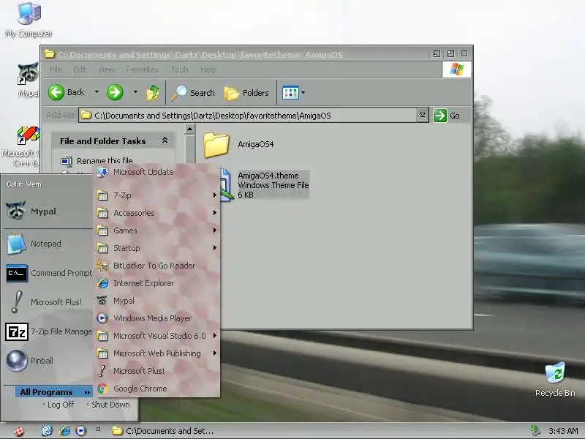Open the Edit menu
This screenshot has width=585, height=439.
coord(80,70)
